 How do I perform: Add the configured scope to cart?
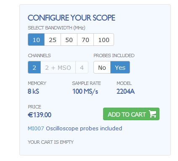coord(131,114)
